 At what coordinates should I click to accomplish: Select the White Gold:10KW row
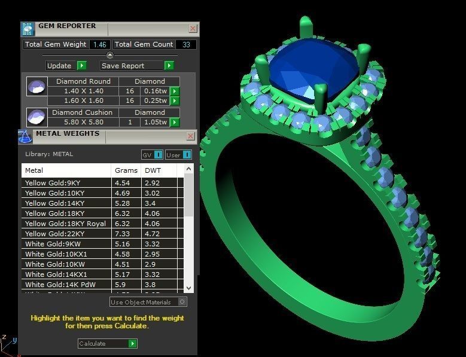pyautogui.click(x=102, y=264)
